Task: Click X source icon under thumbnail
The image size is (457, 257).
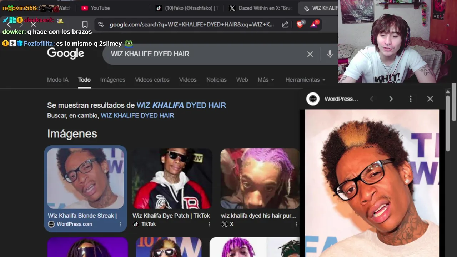Action: pyautogui.click(x=224, y=224)
